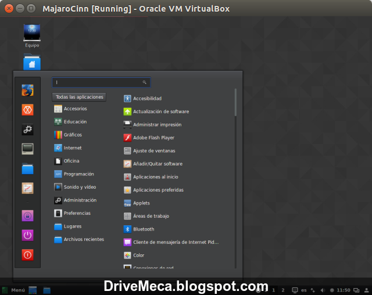Open the Home folder desktop icon
Screen dimensions: 372x295
pos(32,62)
